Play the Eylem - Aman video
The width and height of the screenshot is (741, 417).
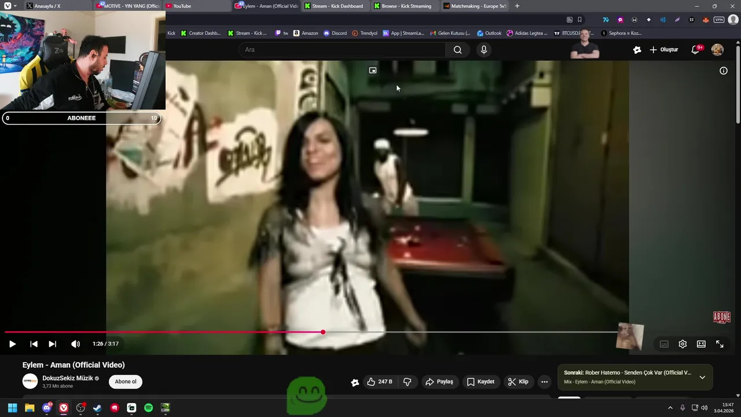[12, 344]
